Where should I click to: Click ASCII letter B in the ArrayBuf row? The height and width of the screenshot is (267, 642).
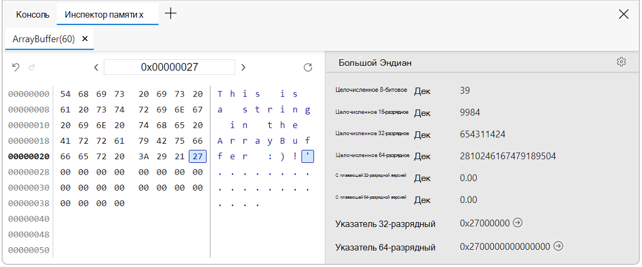281,141
